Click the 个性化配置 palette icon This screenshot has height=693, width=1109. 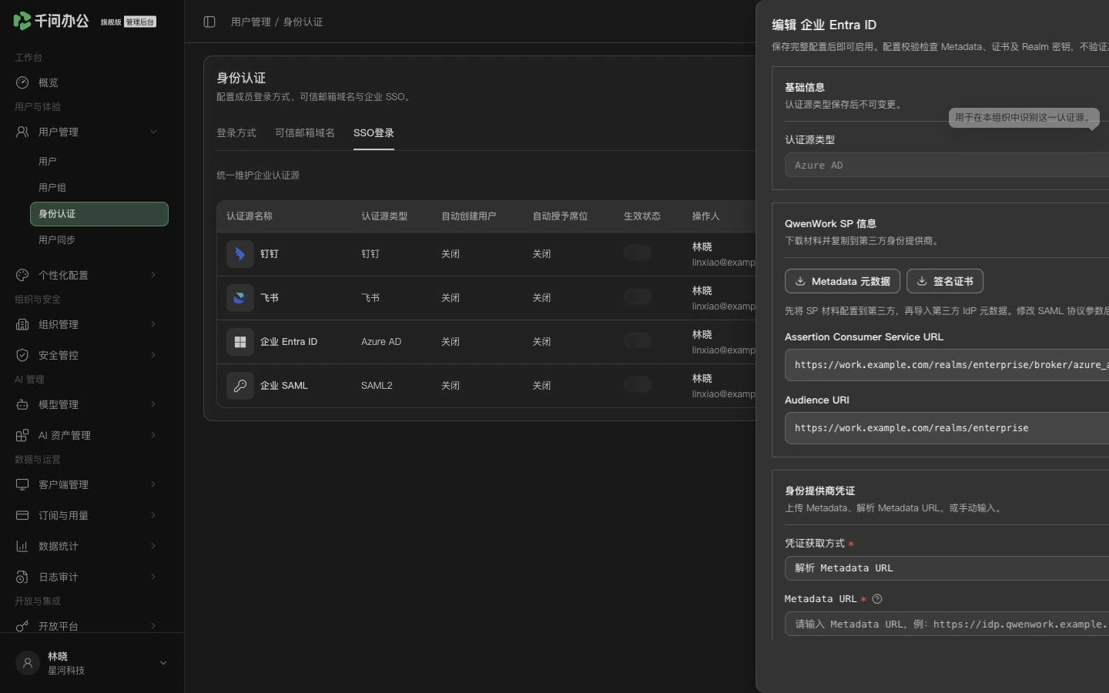22,275
